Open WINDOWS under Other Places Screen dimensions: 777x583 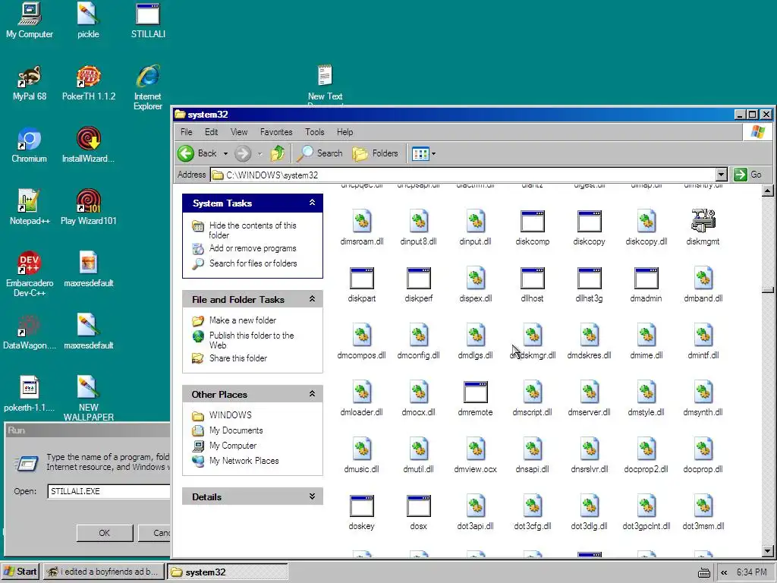[230, 415]
